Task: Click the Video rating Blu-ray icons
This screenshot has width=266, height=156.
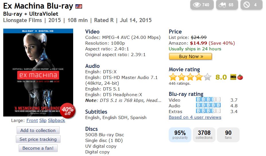Action: (208, 100)
